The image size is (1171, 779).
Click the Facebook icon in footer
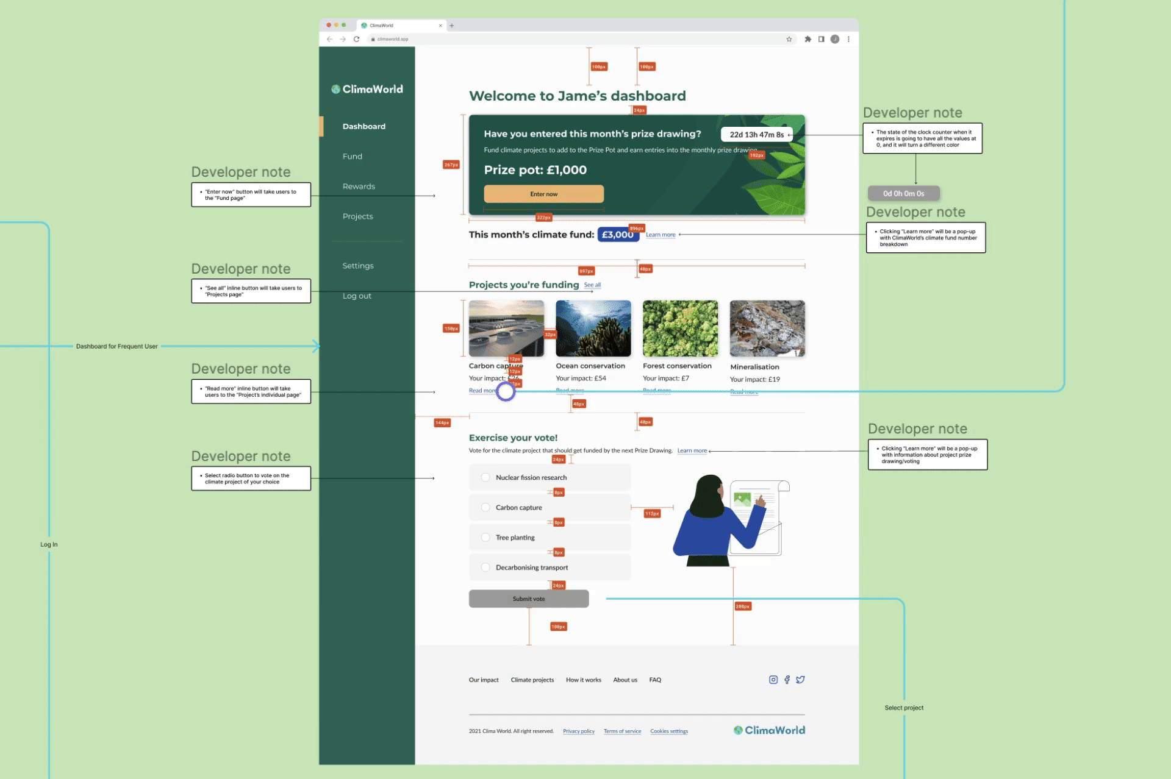(x=787, y=680)
